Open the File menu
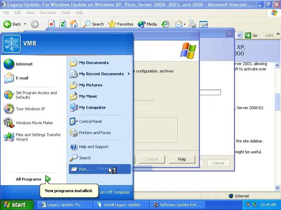Screen dimensions: 281x210 tap(6, 13)
